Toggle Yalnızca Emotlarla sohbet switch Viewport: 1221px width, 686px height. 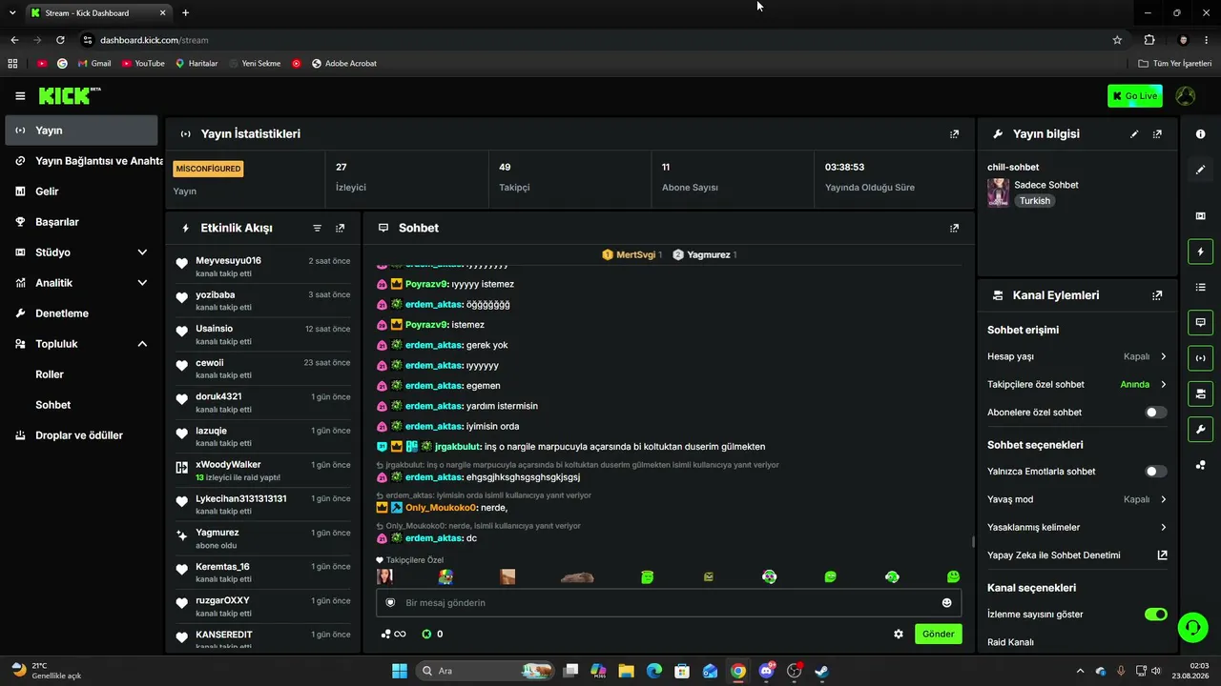pos(1155,472)
